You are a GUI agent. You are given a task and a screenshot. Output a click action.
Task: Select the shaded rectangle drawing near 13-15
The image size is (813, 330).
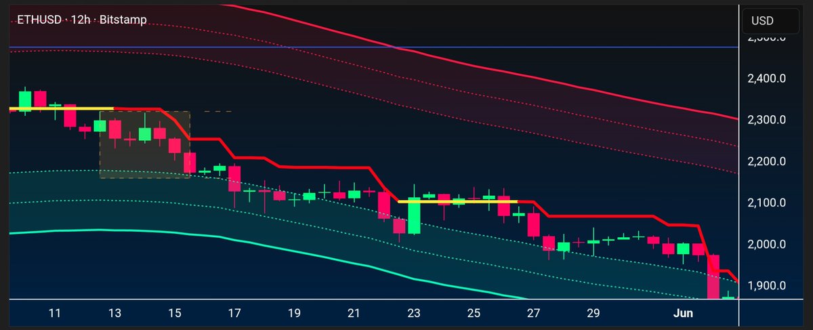coord(145,145)
